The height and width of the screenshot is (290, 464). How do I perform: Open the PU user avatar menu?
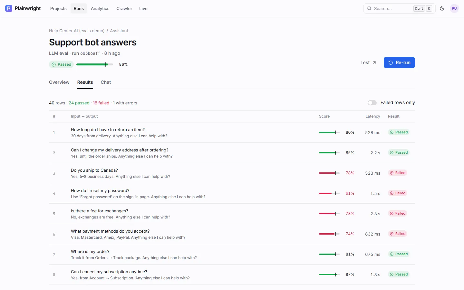pos(454,8)
